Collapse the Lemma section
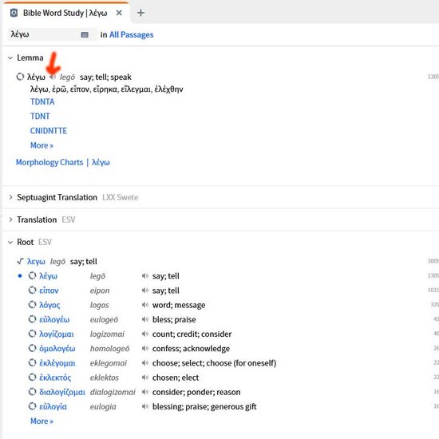The height and width of the screenshot is (439, 439). [x=10, y=58]
